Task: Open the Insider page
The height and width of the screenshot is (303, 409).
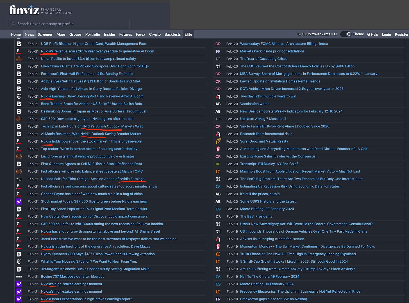Action: pyautogui.click(x=110, y=35)
